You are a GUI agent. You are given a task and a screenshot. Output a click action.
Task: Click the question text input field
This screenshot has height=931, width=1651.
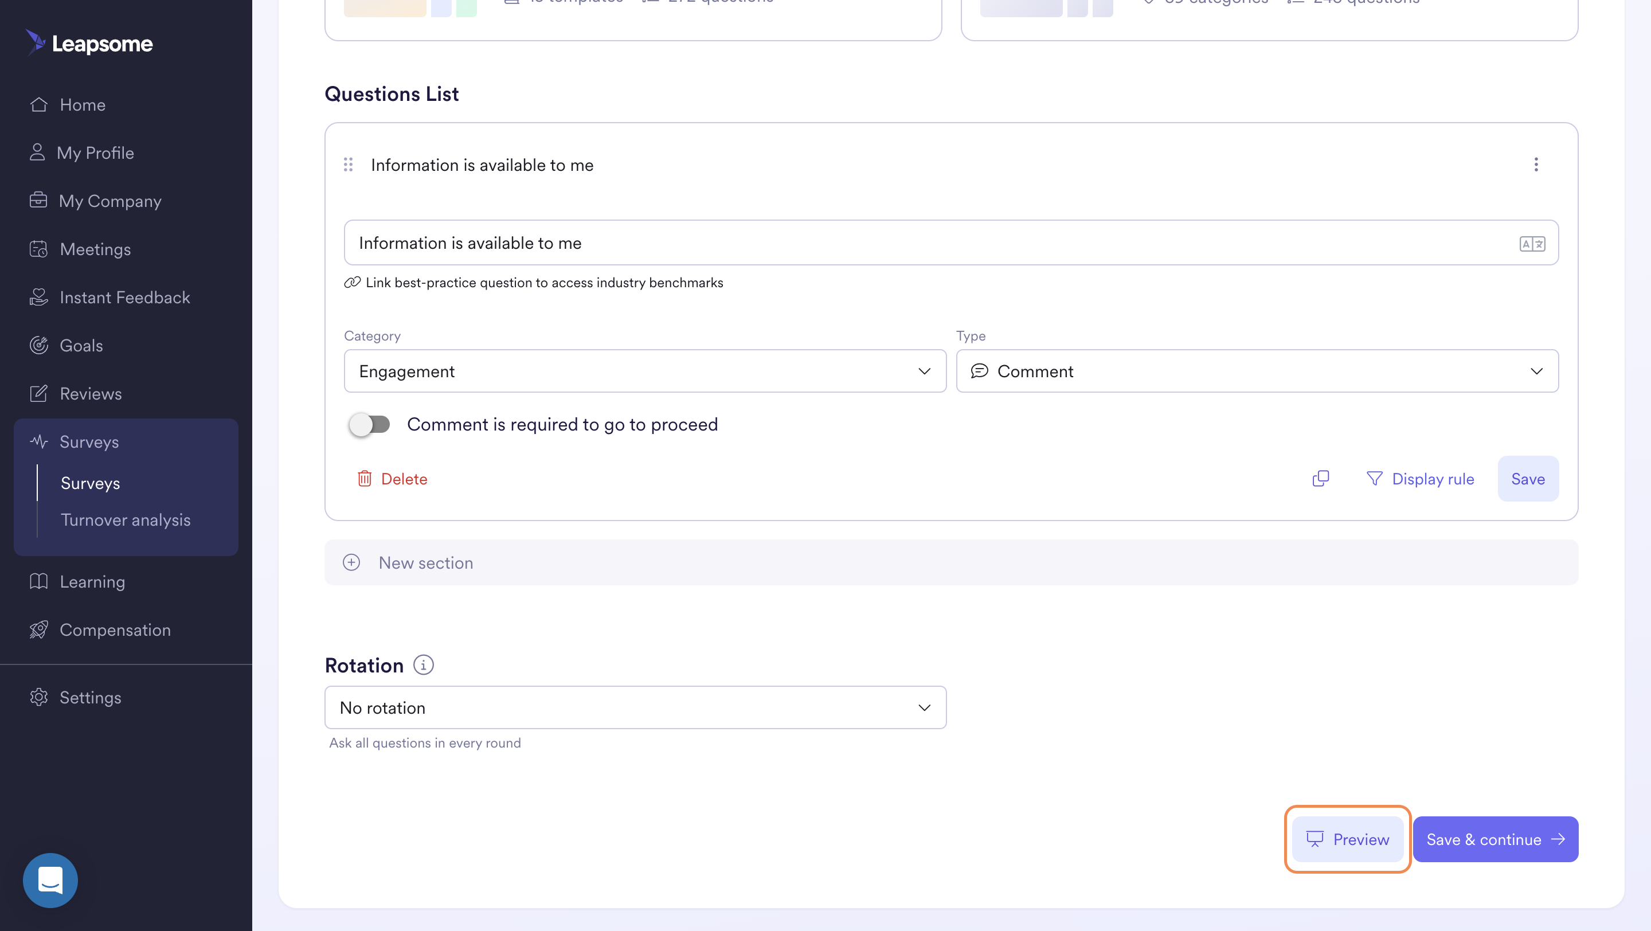pos(951,243)
